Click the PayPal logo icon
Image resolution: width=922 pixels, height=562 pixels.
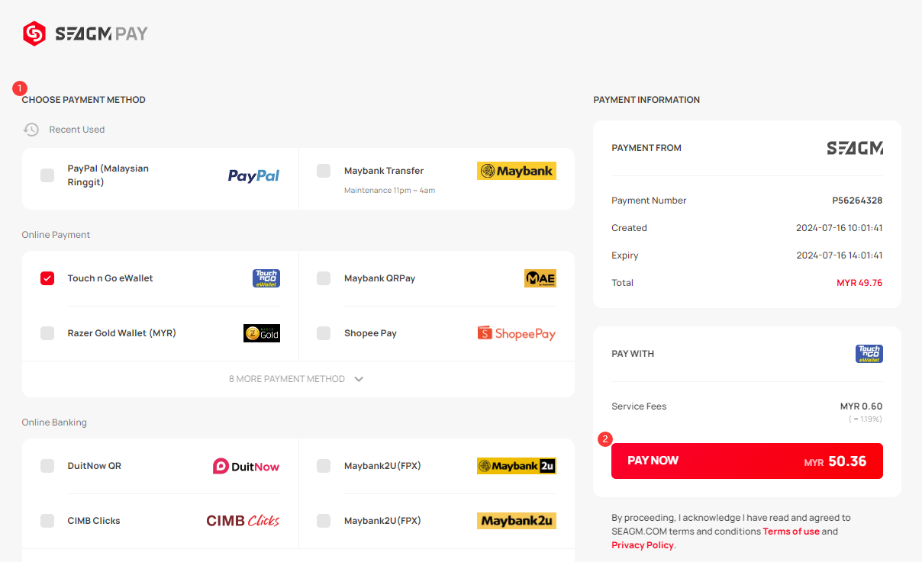click(x=254, y=175)
